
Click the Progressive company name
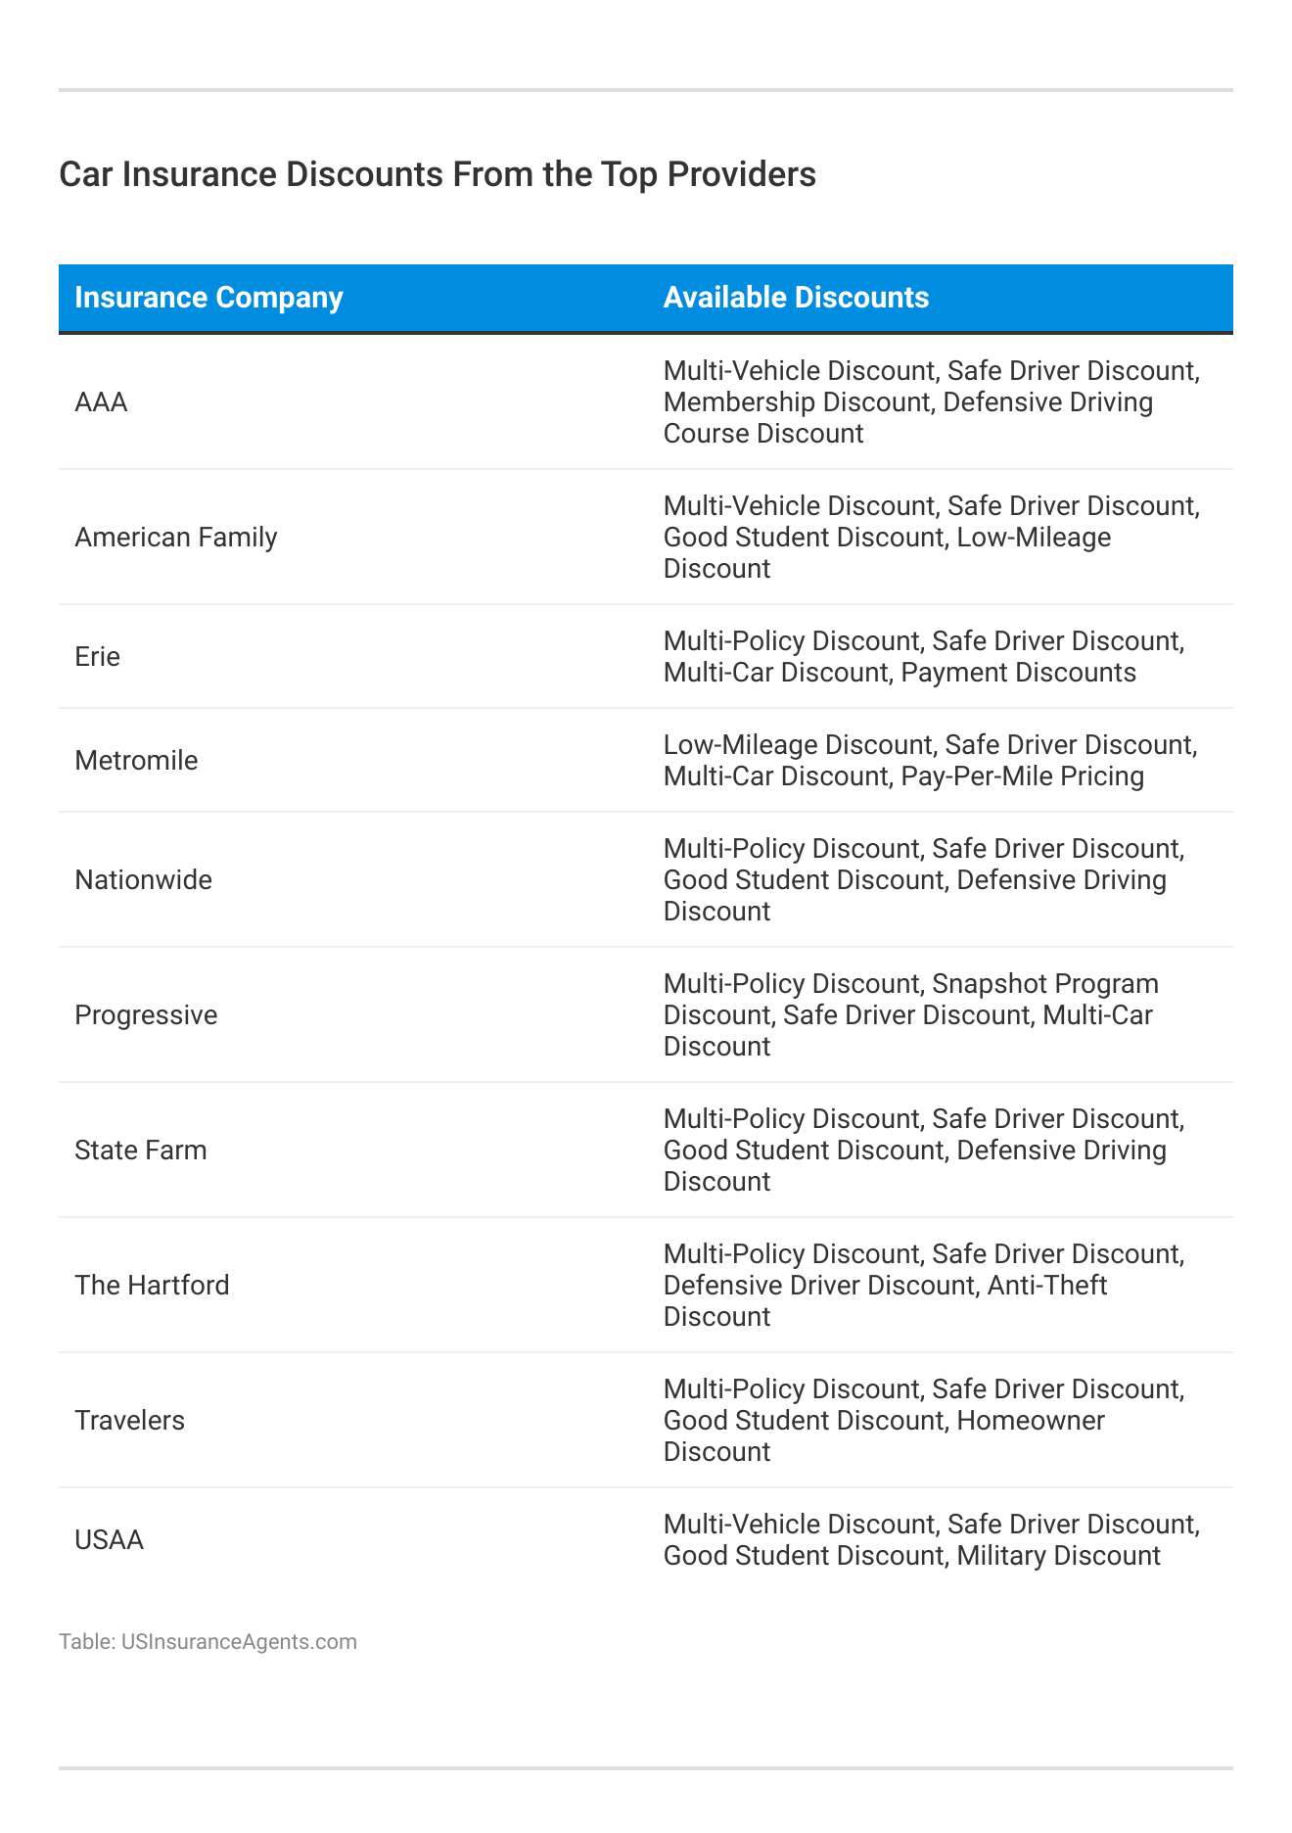[146, 1015]
